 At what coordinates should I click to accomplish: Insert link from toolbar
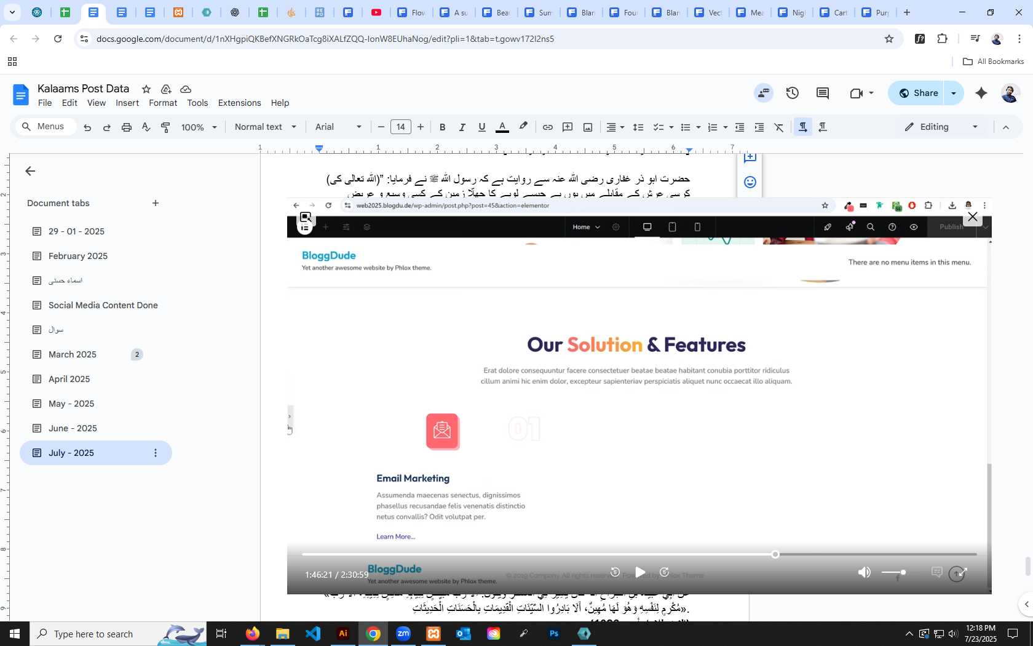(x=547, y=127)
